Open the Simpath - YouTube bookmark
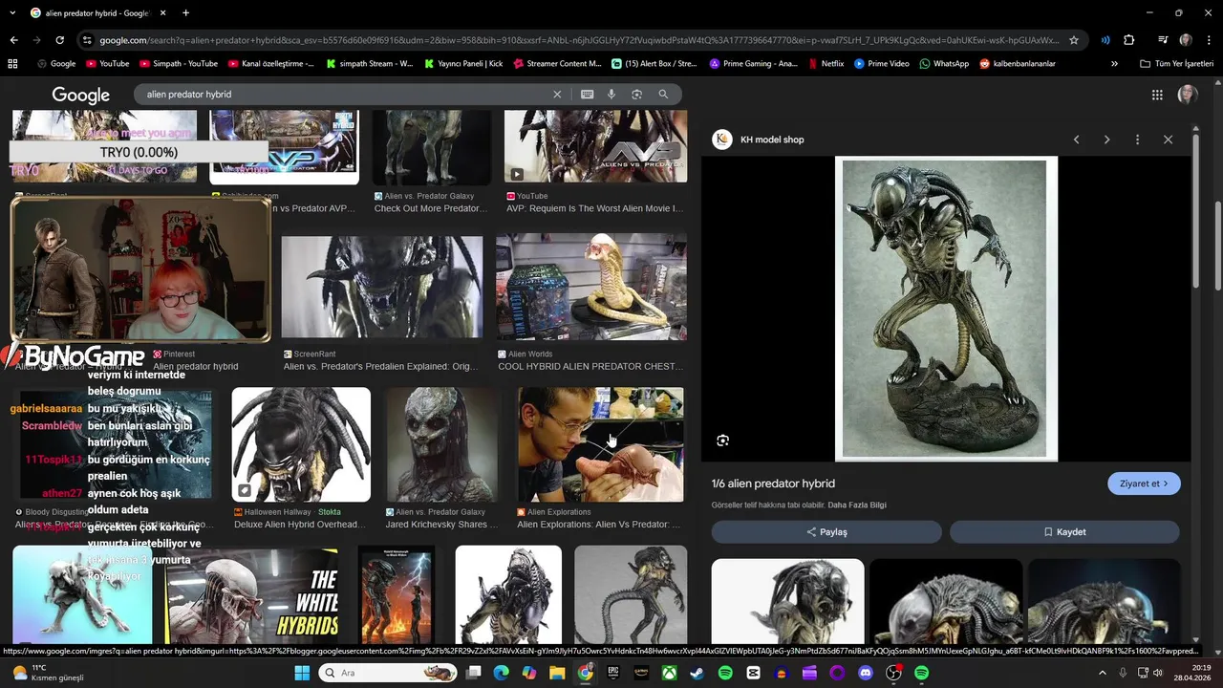 click(179, 64)
